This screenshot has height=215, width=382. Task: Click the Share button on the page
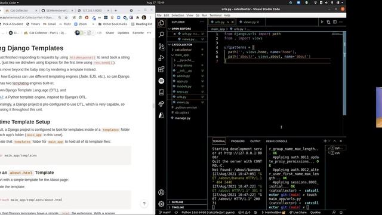click(x=110, y=33)
